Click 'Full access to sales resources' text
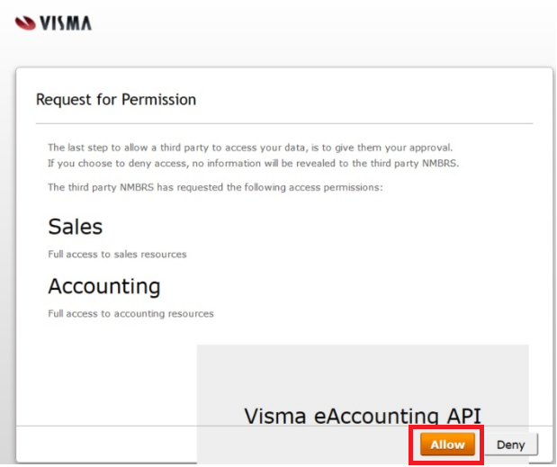 pyautogui.click(x=117, y=255)
